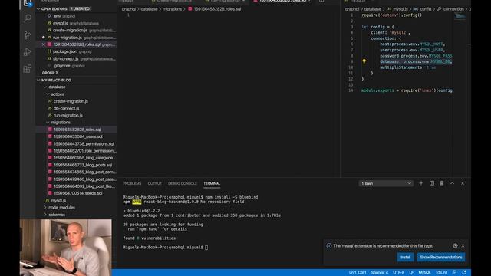Screen dimensions: 491x276
Task: Change line ending via LF status item
Action: tap(411, 273)
